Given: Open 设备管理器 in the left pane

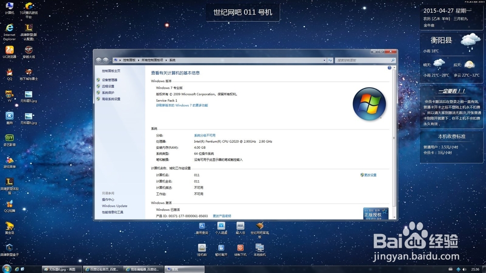Looking at the screenshot, I should coord(109,80).
